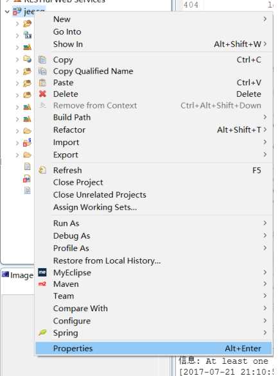Select Properties from the context menu

(153, 348)
